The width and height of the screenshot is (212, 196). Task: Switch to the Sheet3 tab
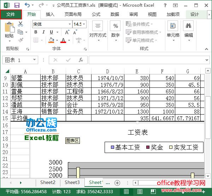[72, 183]
